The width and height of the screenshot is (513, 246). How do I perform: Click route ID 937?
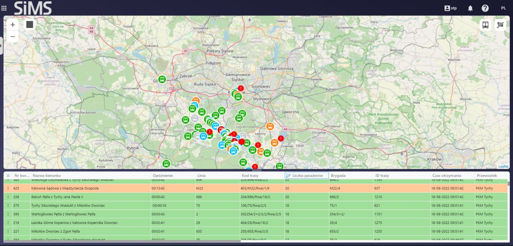coord(377,188)
